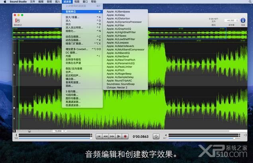Screen dimensions: 253x163
Task: Click the time display 0'00.0863
Action: point(141,137)
